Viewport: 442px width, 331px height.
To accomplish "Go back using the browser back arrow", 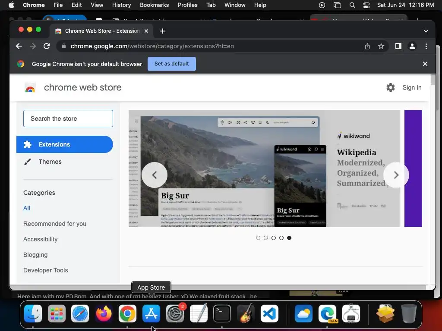I will point(19,46).
